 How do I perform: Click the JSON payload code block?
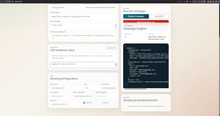click(146, 66)
